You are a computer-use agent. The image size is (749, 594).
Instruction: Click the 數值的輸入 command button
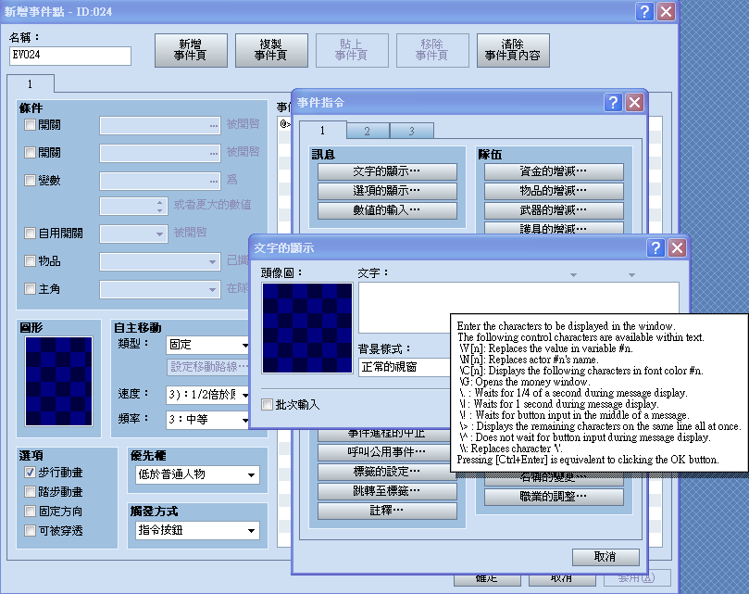387,210
